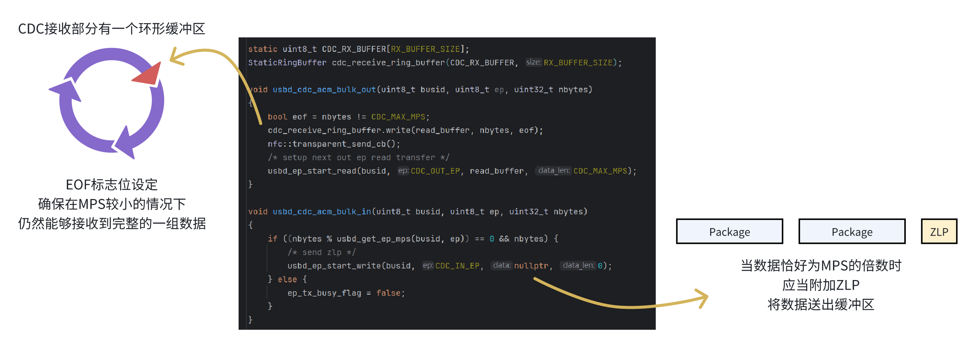Click the yellow ZLP box

[x=939, y=231]
